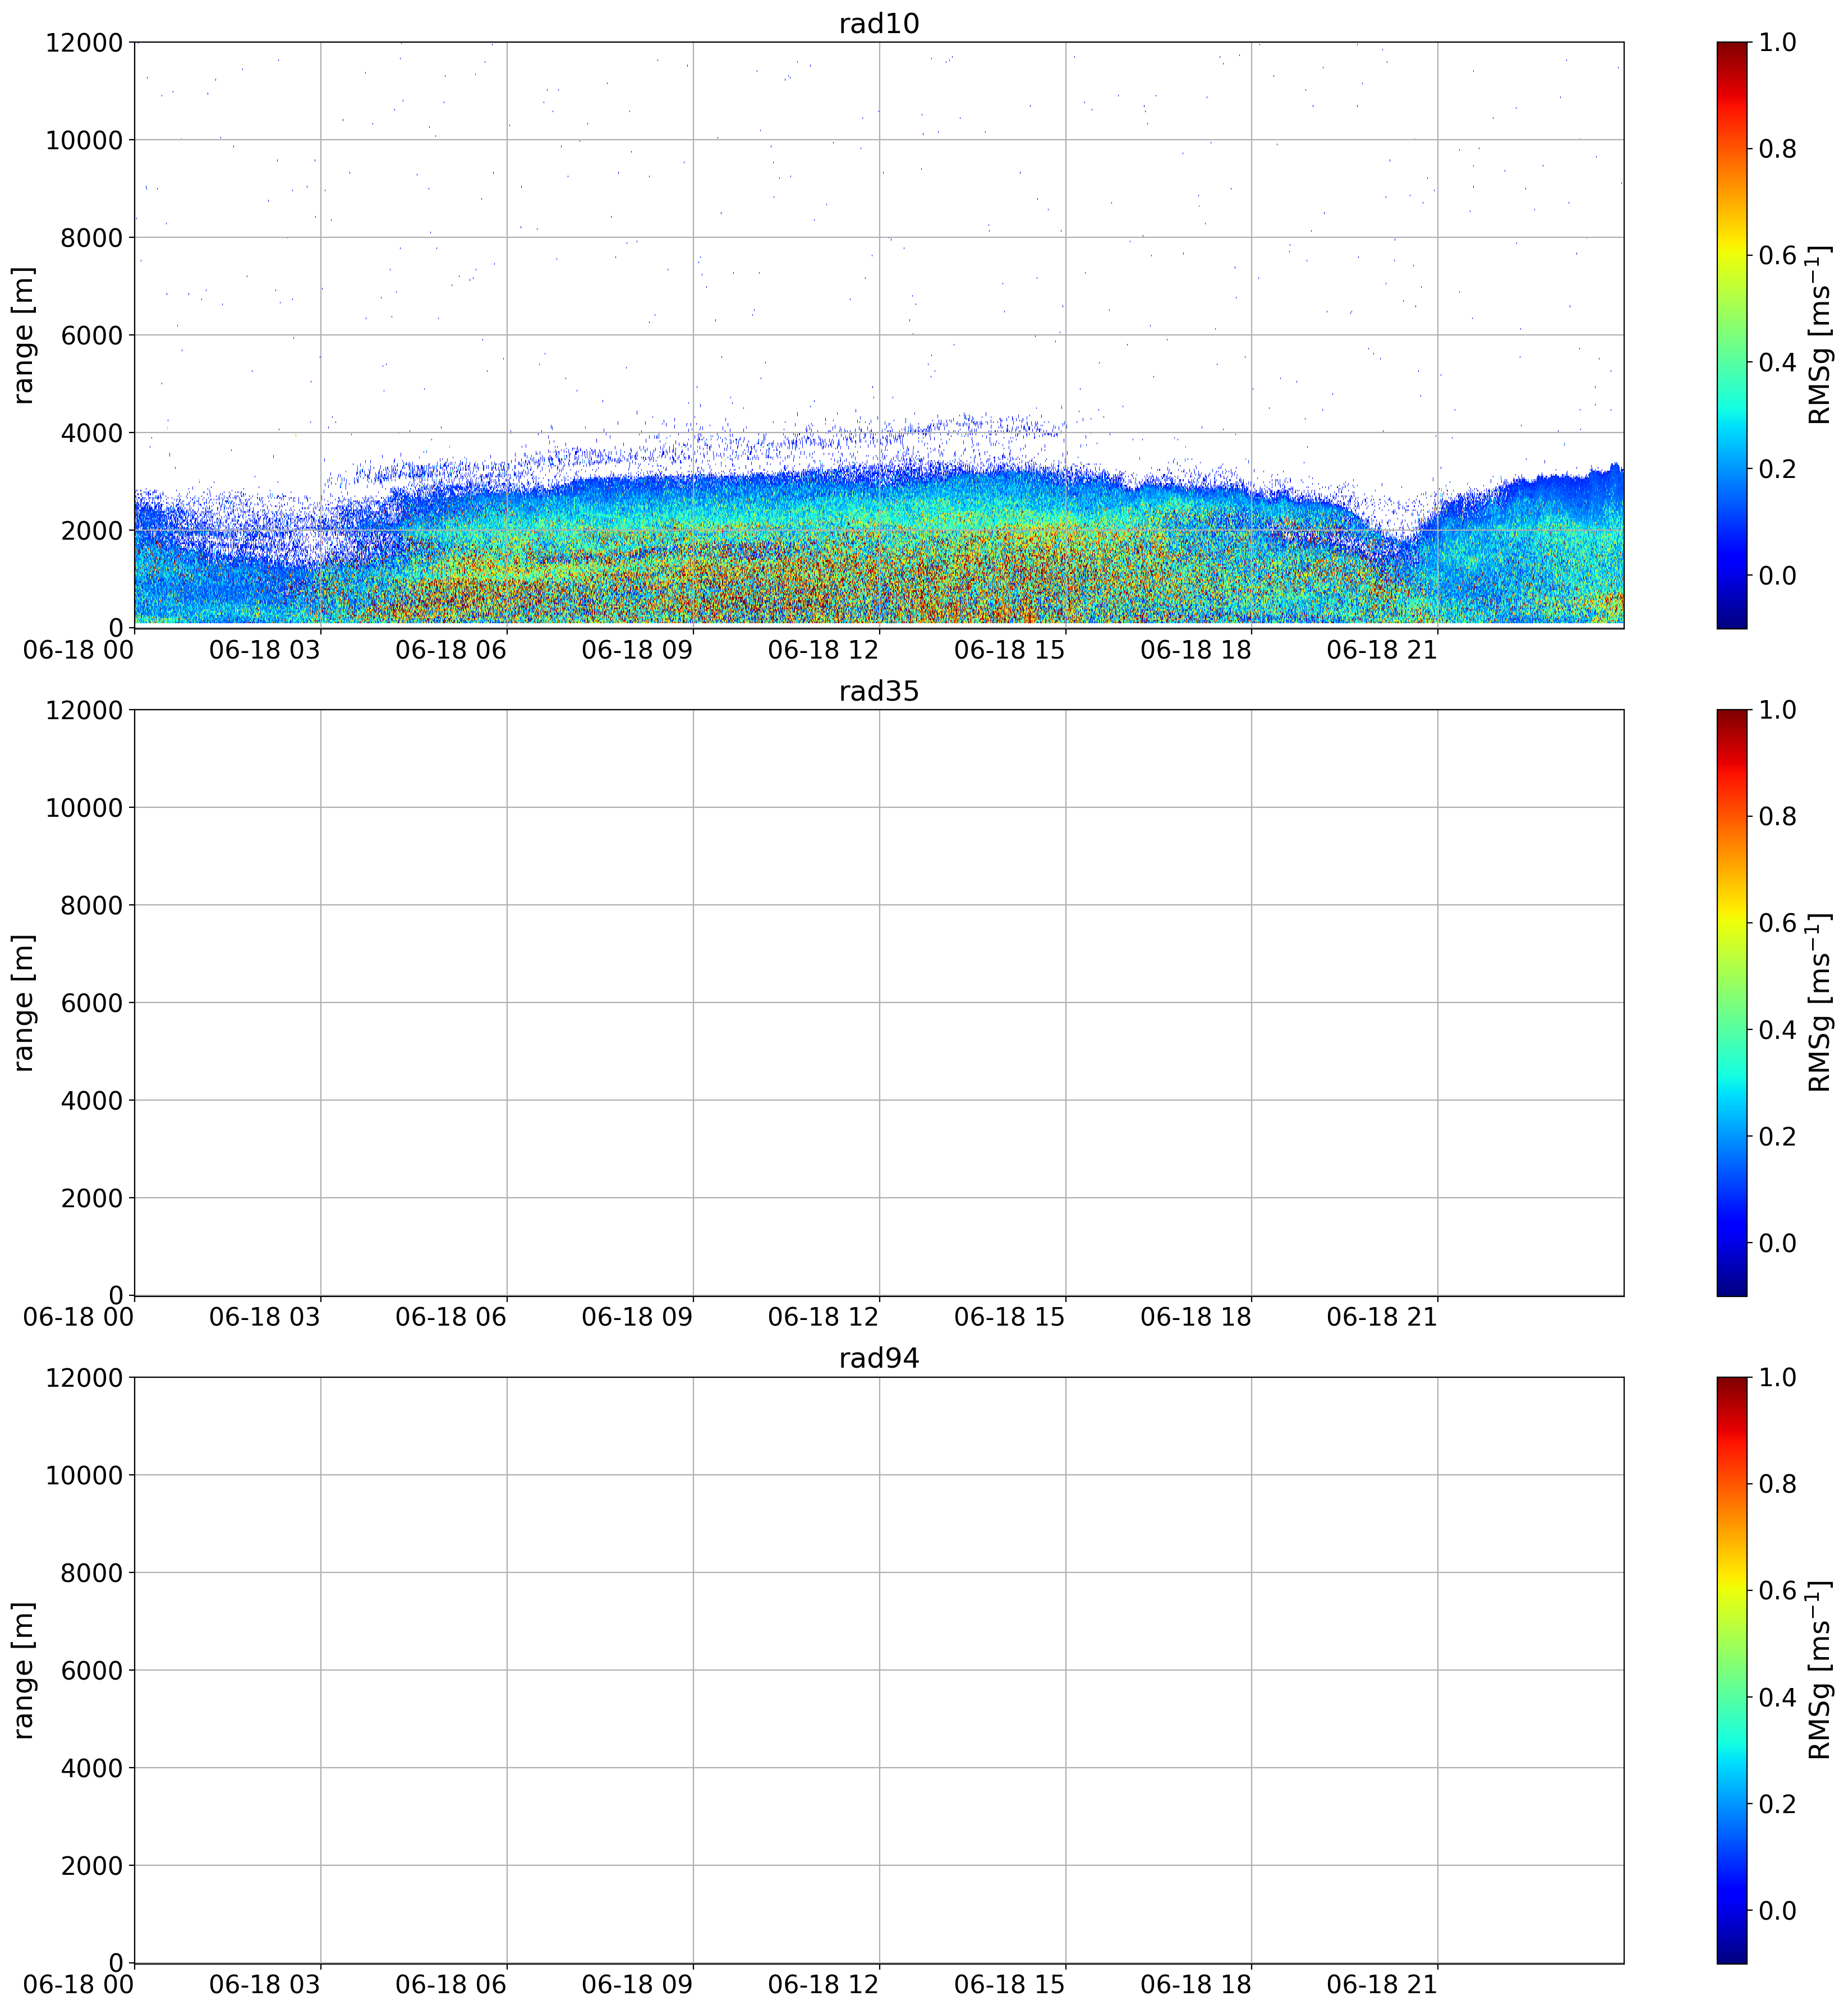
Task: Click the 0.6 tick on rad10 colorbar
Action: pyautogui.click(x=1777, y=256)
